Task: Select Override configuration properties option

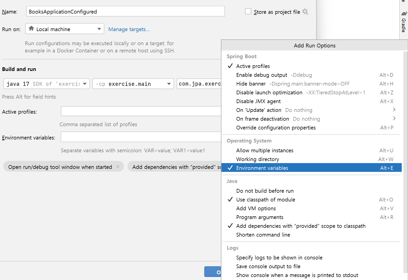Action: 311,128
